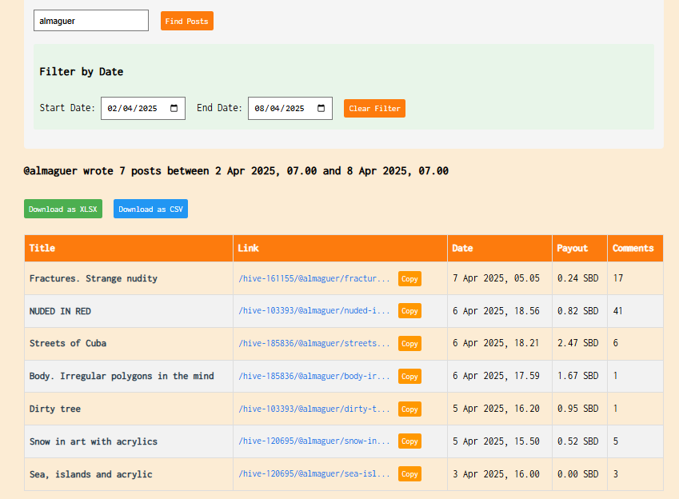This screenshot has height=499, width=679.
Task: Click the Find Posts button
Action: coord(186,21)
